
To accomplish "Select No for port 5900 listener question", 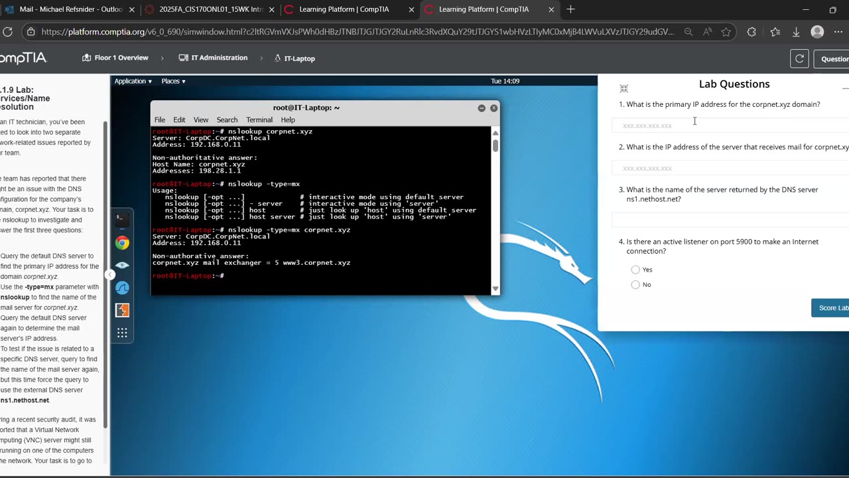I will [635, 285].
